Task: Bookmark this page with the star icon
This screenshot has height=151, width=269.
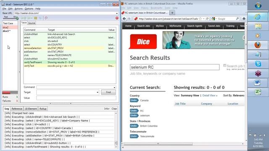Action: [200, 18]
